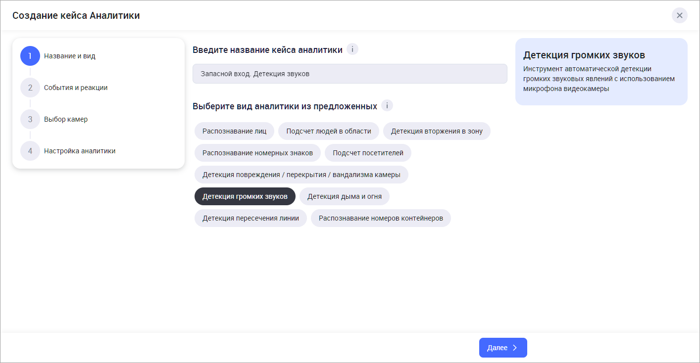Select Распознавание номеров контейнеров chip
Image resolution: width=700 pixels, height=363 pixels.
pos(380,218)
